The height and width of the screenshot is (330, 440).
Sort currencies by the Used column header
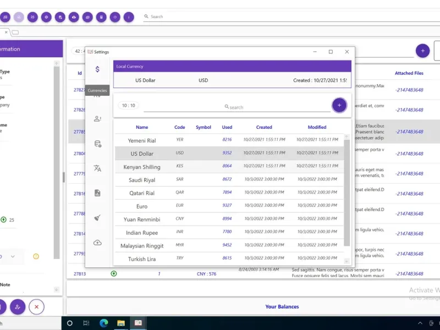coord(227,127)
